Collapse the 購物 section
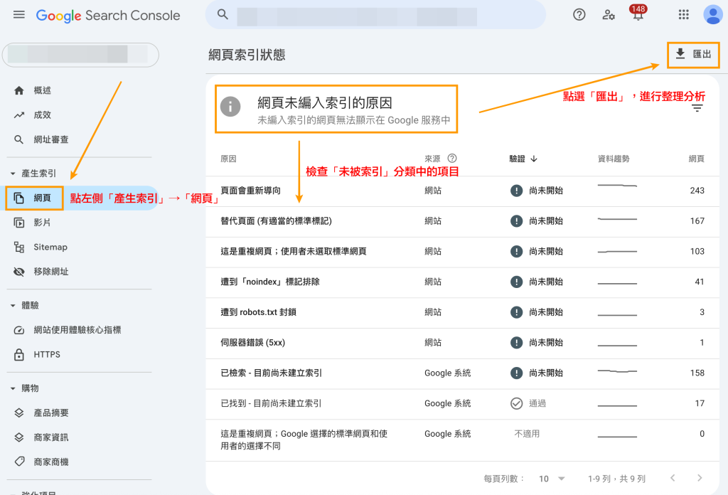The width and height of the screenshot is (728, 495). 13,388
